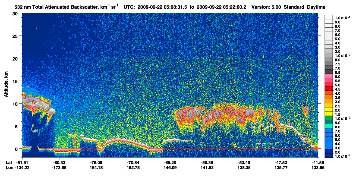This screenshot has width=353, height=181.
Task: Click longitude value '152.78'
Action: [x=133, y=167]
